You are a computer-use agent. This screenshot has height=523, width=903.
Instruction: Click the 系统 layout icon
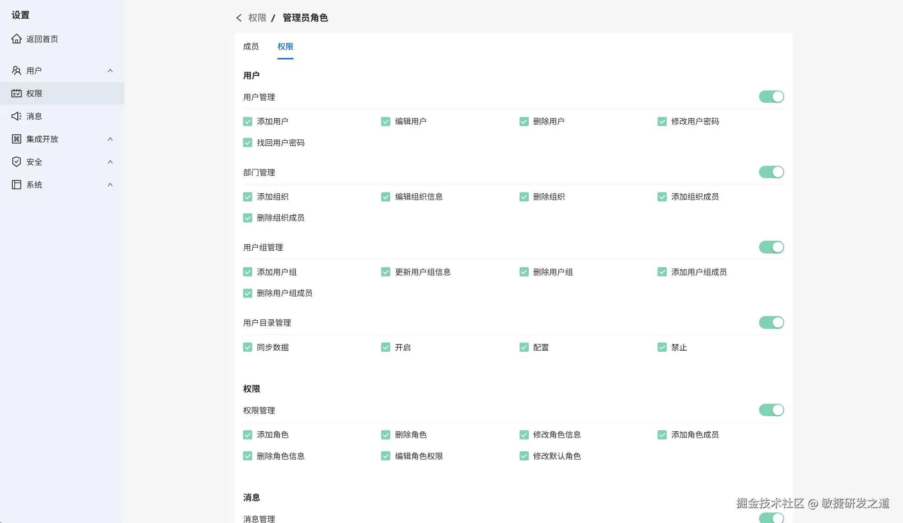[16, 185]
